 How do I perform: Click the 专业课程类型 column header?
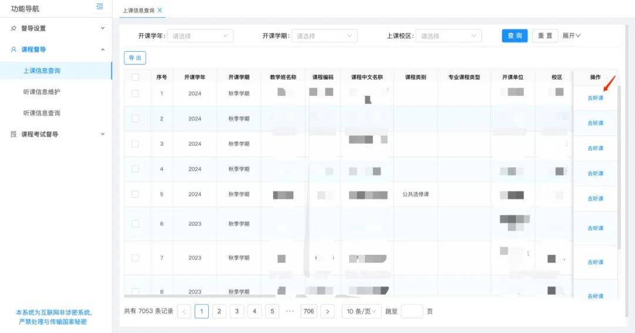coord(464,77)
